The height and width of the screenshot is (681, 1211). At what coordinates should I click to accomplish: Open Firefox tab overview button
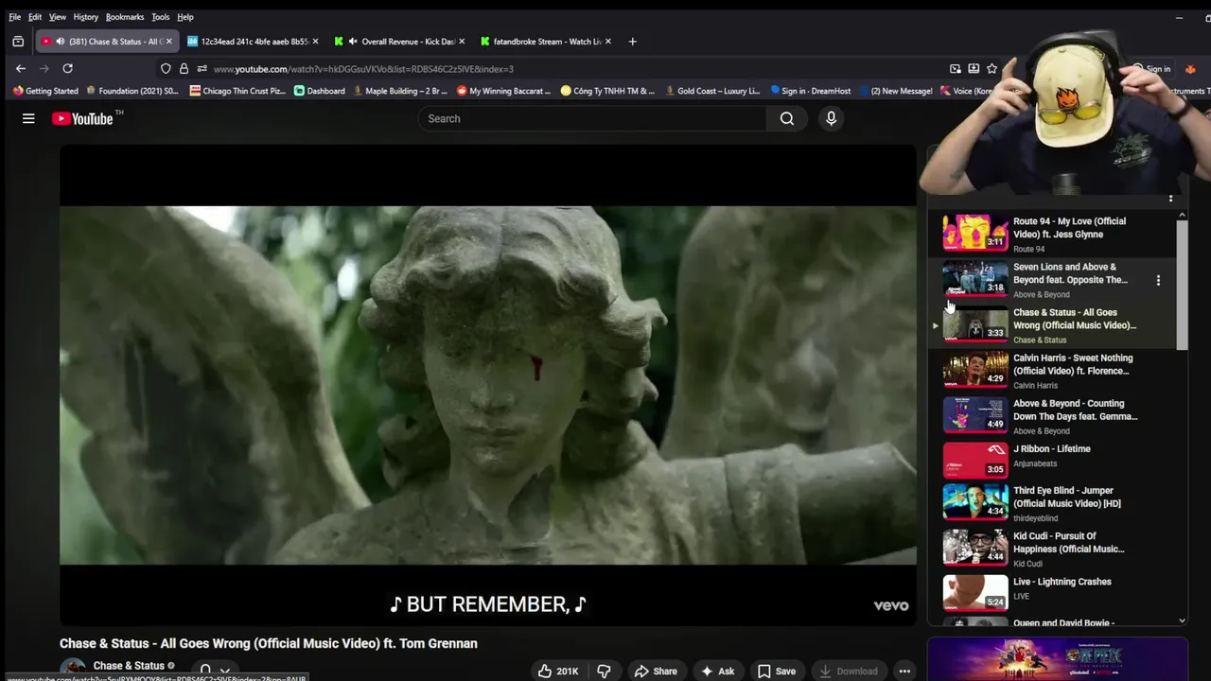point(18,42)
